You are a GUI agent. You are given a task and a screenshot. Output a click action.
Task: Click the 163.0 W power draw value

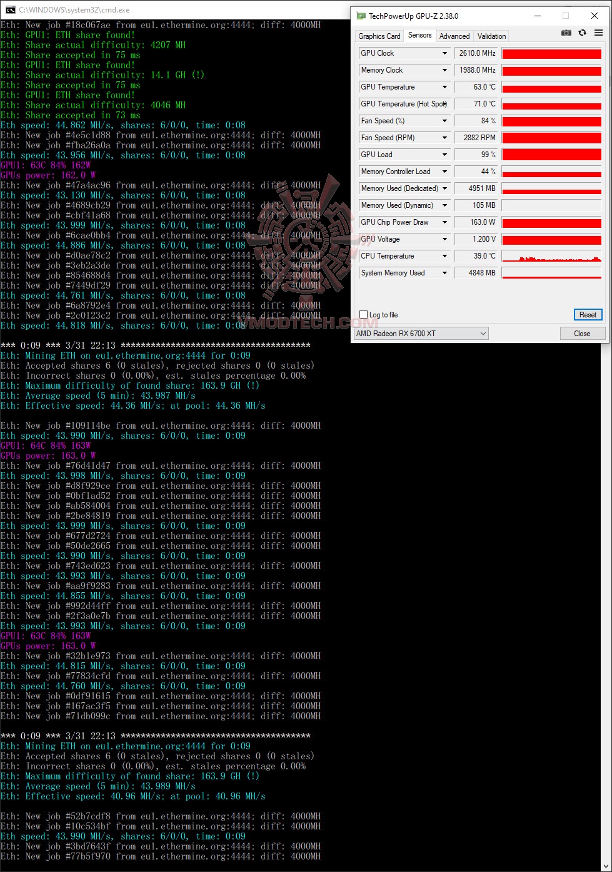(476, 222)
